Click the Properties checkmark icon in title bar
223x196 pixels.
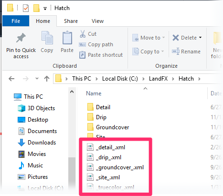click(26, 8)
